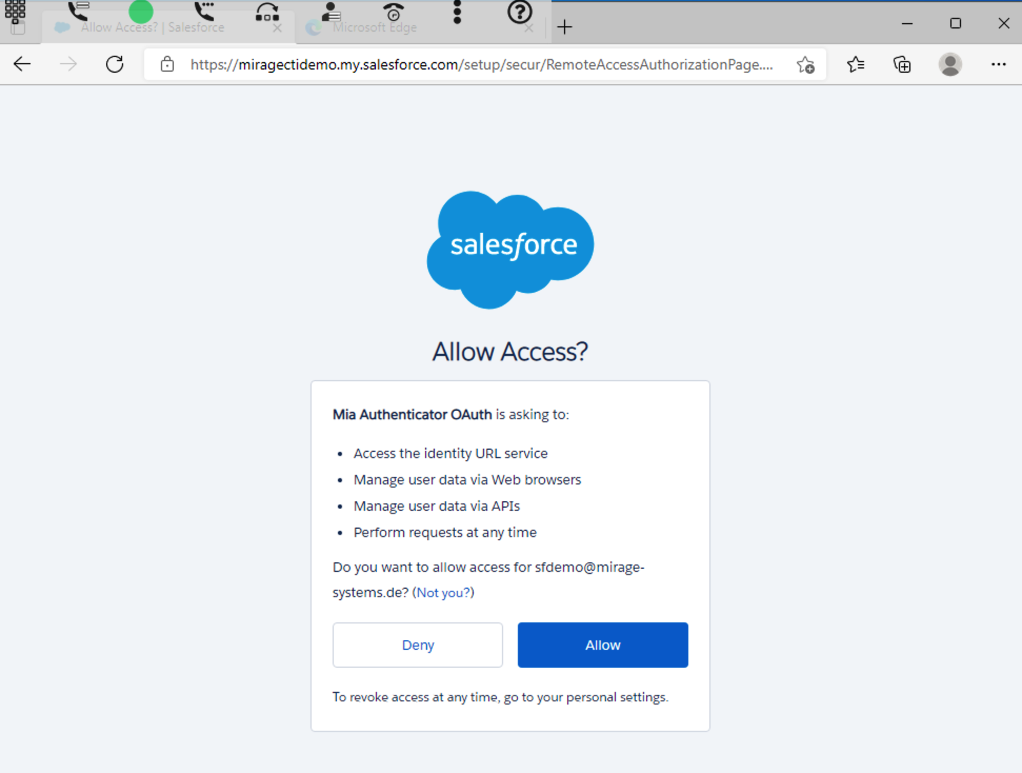This screenshot has width=1022, height=773.
Task: Click the phone call list icon
Action: [x=78, y=11]
